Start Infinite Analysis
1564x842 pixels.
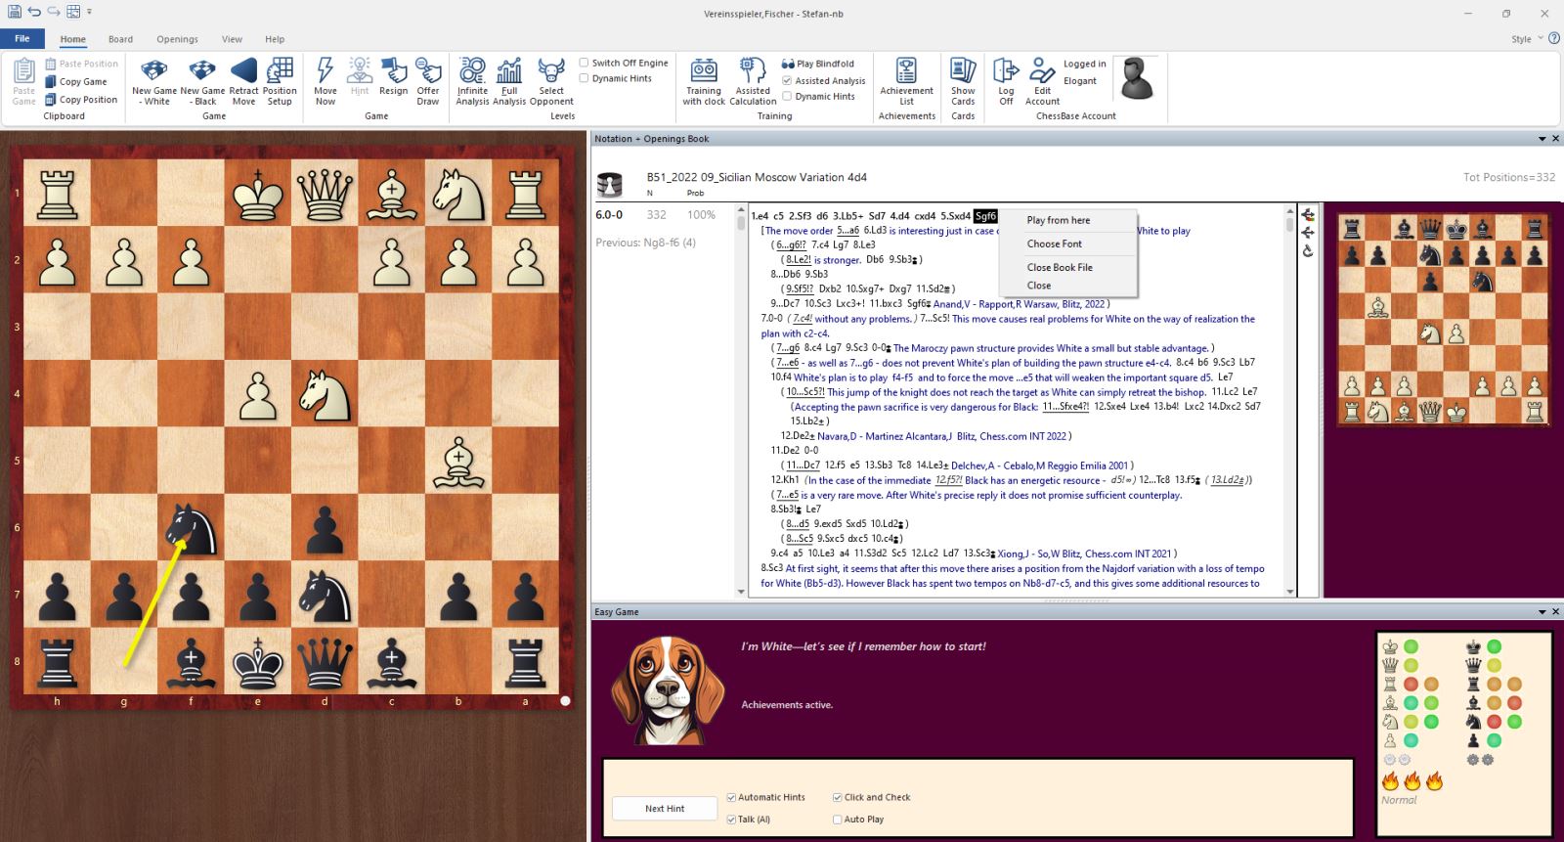[x=472, y=80]
